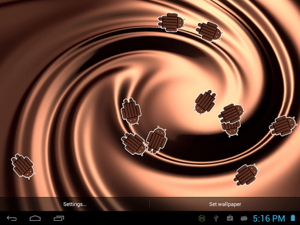Tap the Android home navigation icon
The height and width of the screenshot is (225, 300).
coord(35,218)
